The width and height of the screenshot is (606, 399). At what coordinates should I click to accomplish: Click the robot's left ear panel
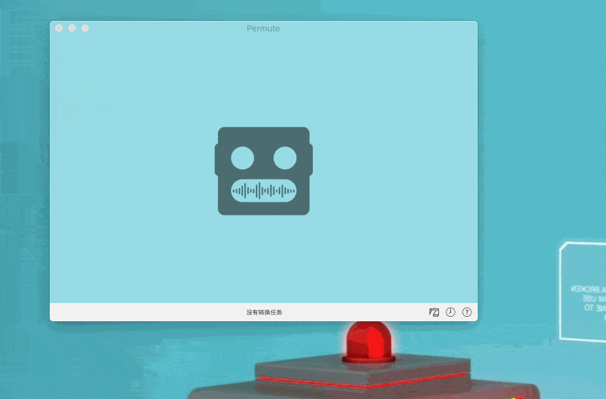(217, 160)
